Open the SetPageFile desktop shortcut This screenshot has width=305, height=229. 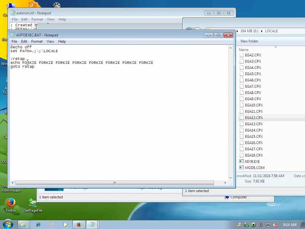(x=33, y=205)
